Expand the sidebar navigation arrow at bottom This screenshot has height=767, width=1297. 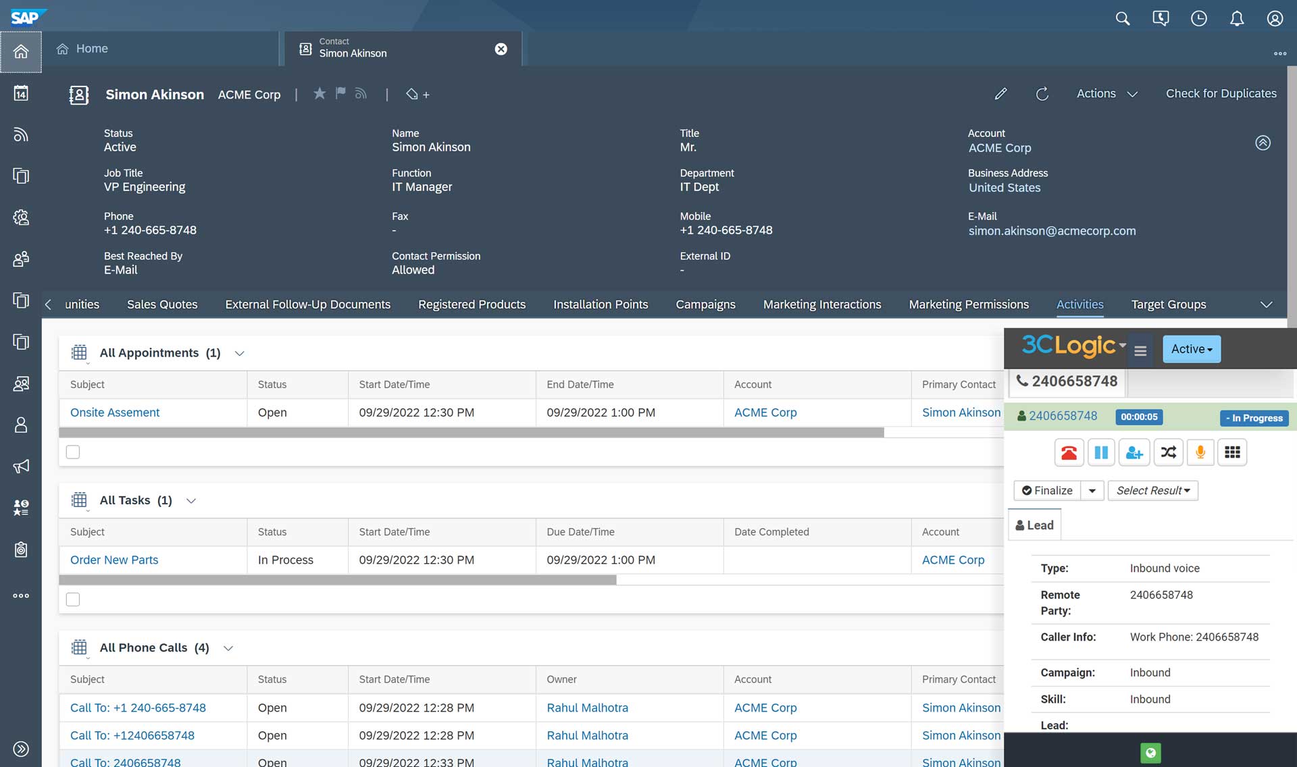[x=21, y=749]
